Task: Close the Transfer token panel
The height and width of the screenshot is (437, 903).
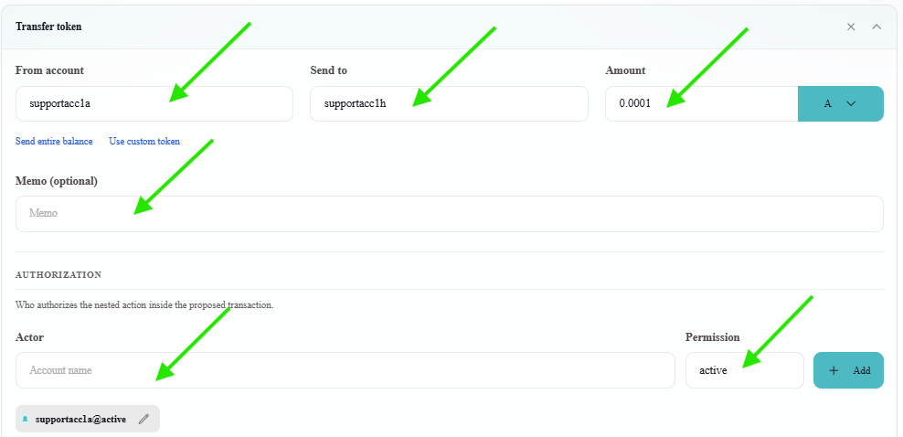Action: (x=851, y=27)
